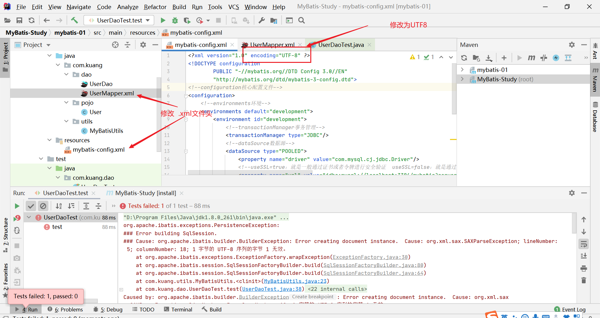Click Search Everywhere magnifier icon
The width and height of the screenshot is (600, 318).
coord(302,20)
